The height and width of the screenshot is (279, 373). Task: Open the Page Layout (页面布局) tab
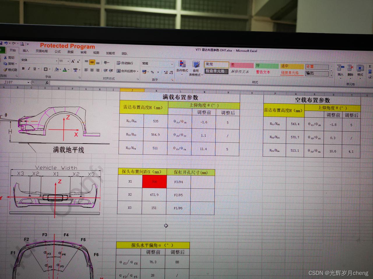(x=42, y=51)
